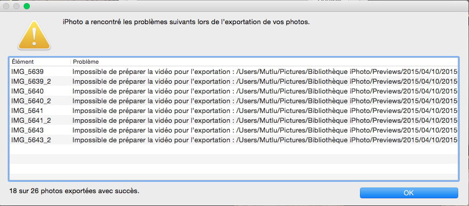Click the error message for IMG_5641
The image size is (469, 206).
coord(265,110)
